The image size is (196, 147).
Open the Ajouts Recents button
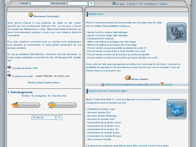(x=26, y=105)
